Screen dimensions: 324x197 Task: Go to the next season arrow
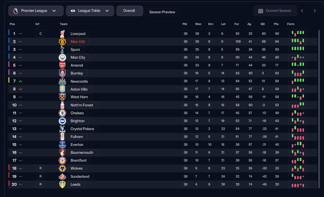click(315, 11)
